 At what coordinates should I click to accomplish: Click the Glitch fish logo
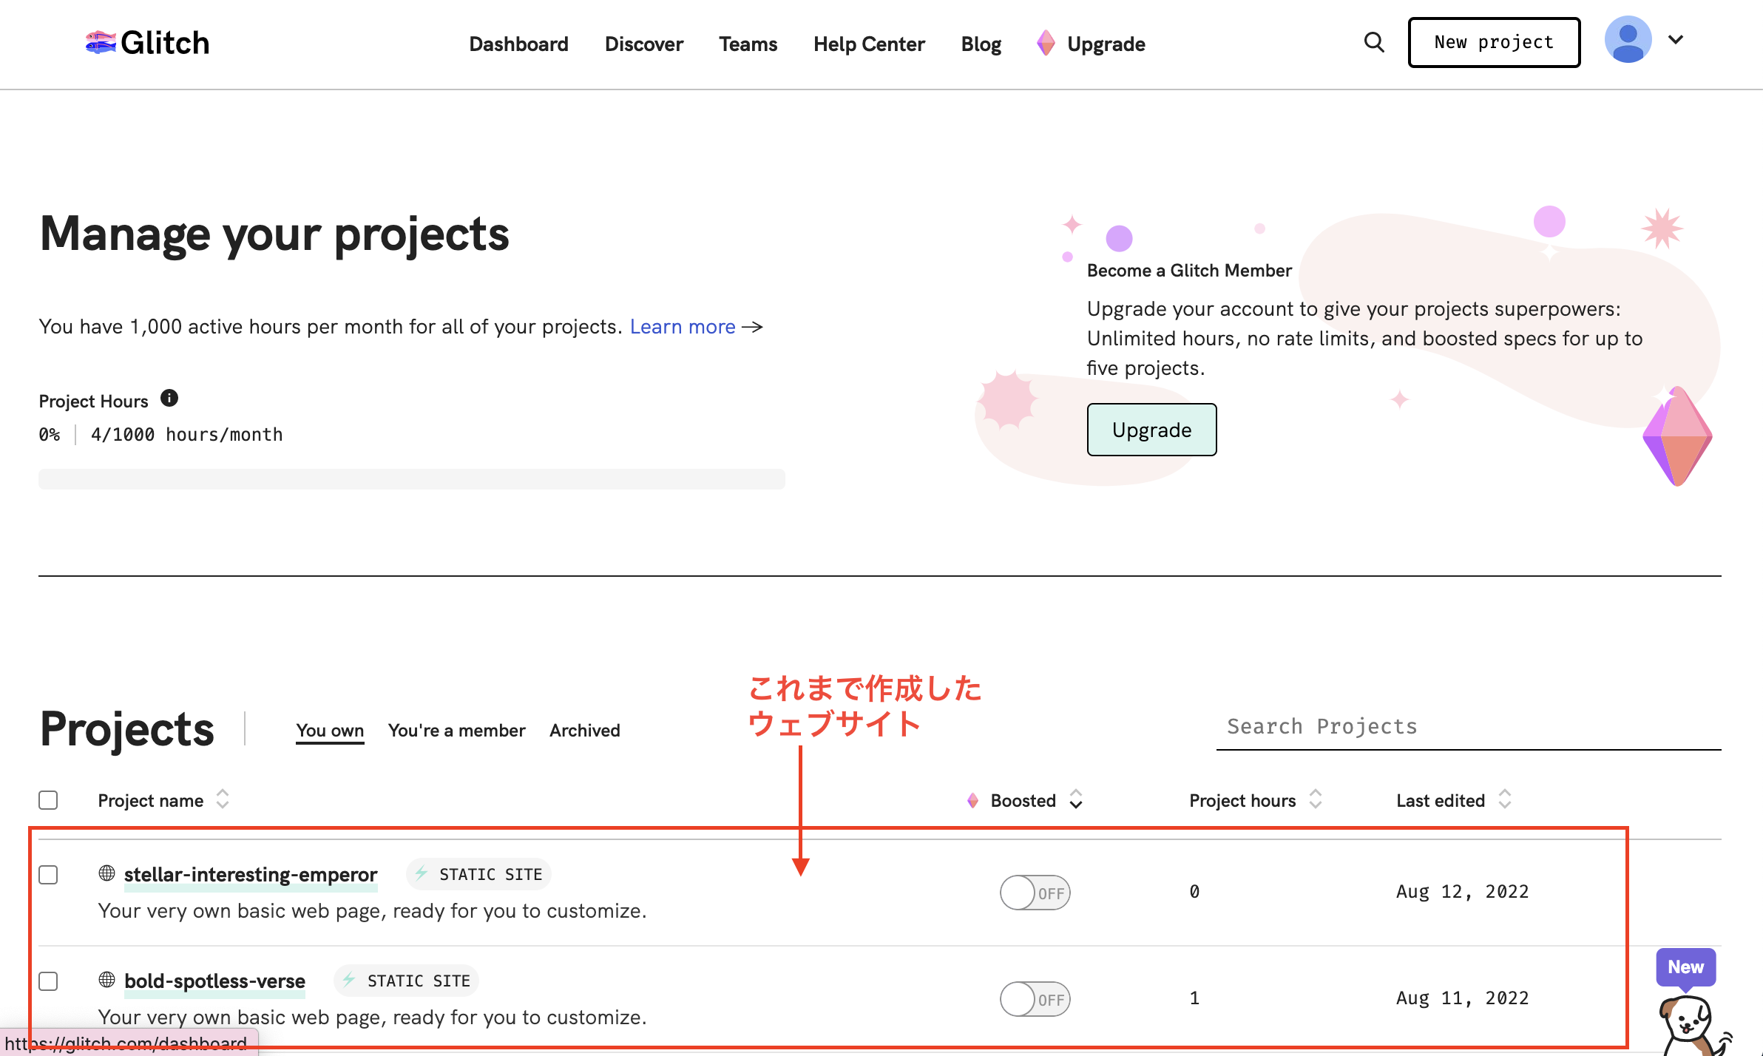click(101, 43)
